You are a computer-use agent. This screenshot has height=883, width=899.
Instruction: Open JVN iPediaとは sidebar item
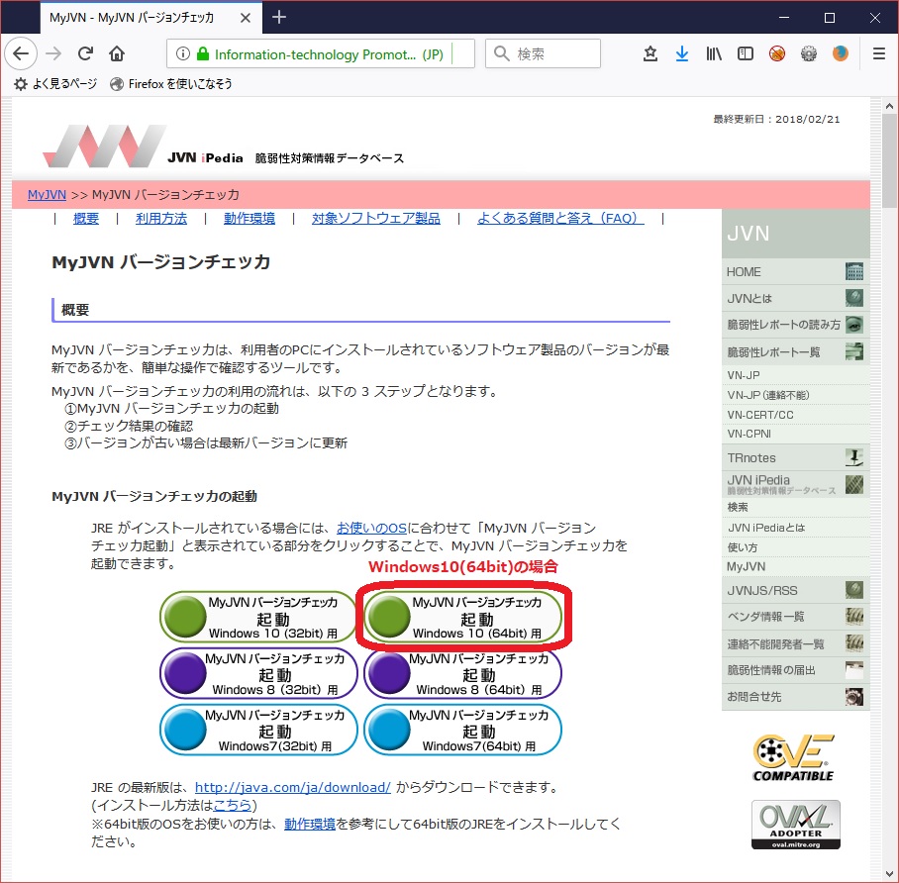coord(795,528)
